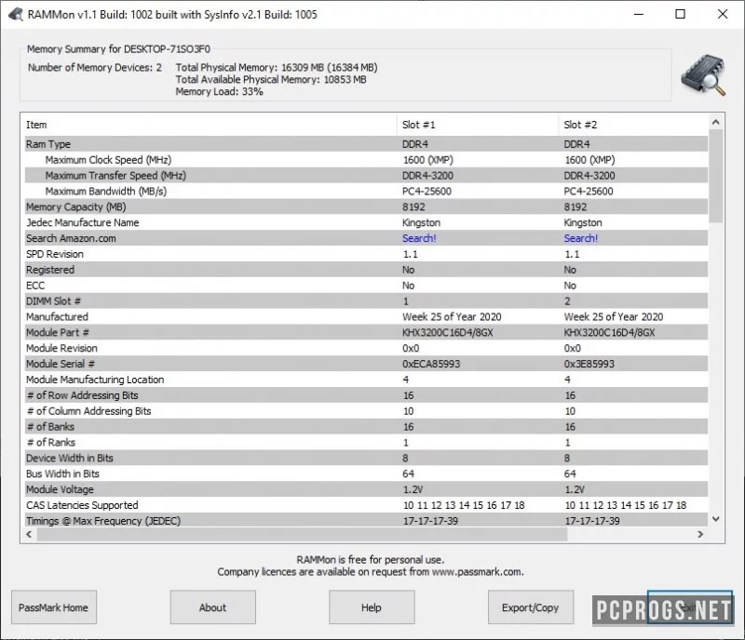Click Slot #1 serial value 0xECA85993
Viewport: 745px width, 640px height.
click(431, 364)
